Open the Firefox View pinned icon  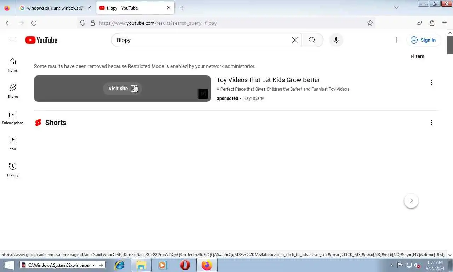[x=7, y=8]
